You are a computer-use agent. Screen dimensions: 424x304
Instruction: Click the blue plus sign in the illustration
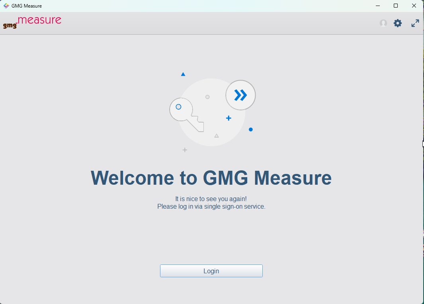point(228,118)
